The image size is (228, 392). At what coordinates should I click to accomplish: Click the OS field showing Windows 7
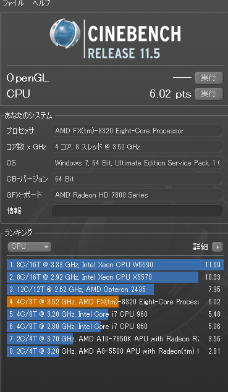pyautogui.click(x=137, y=163)
